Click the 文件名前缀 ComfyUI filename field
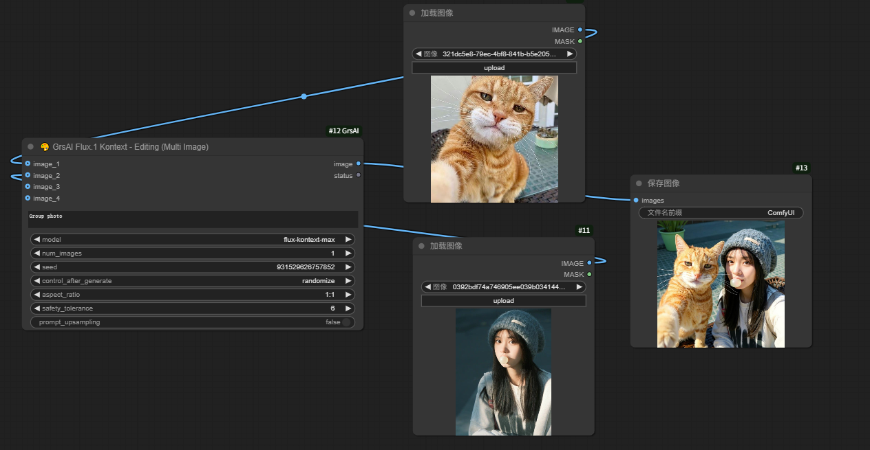The image size is (870, 450). coord(721,213)
